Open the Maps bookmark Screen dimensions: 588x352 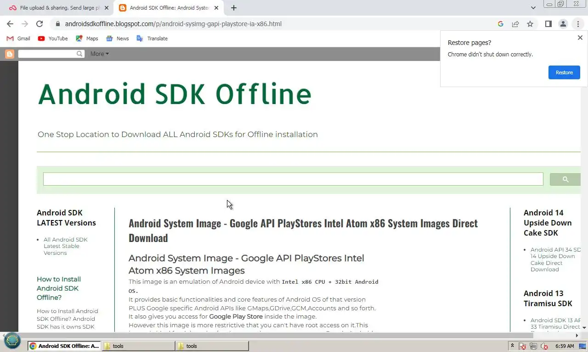click(x=87, y=38)
